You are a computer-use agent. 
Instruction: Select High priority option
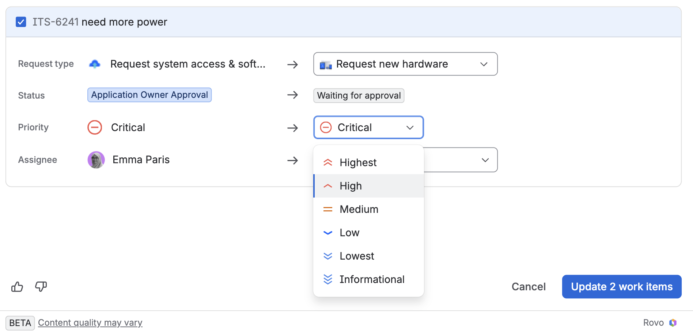click(369, 186)
